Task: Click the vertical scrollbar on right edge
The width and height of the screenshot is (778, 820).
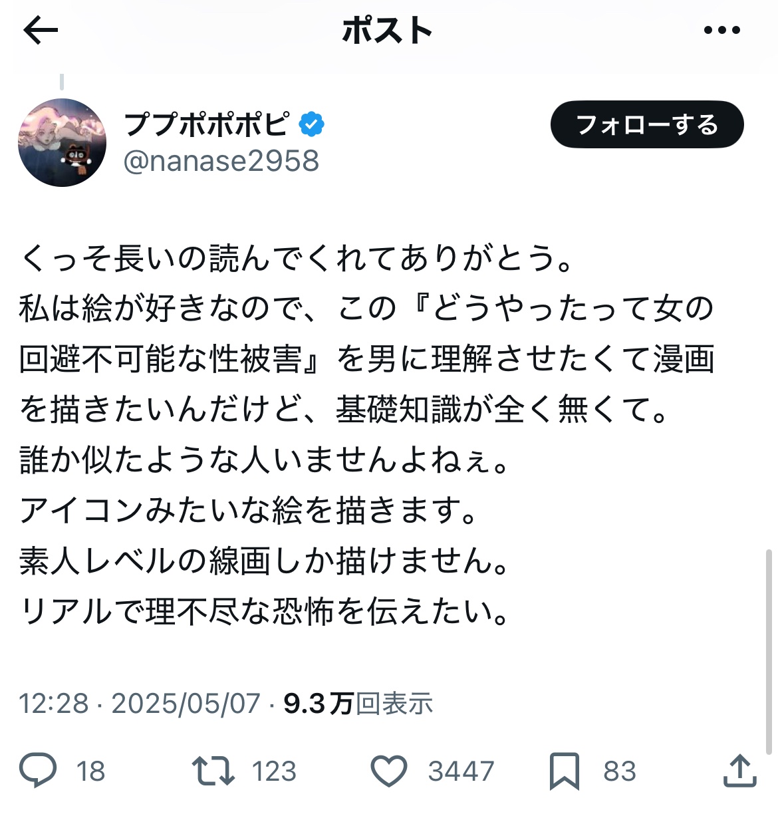Action: pos(769,651)
